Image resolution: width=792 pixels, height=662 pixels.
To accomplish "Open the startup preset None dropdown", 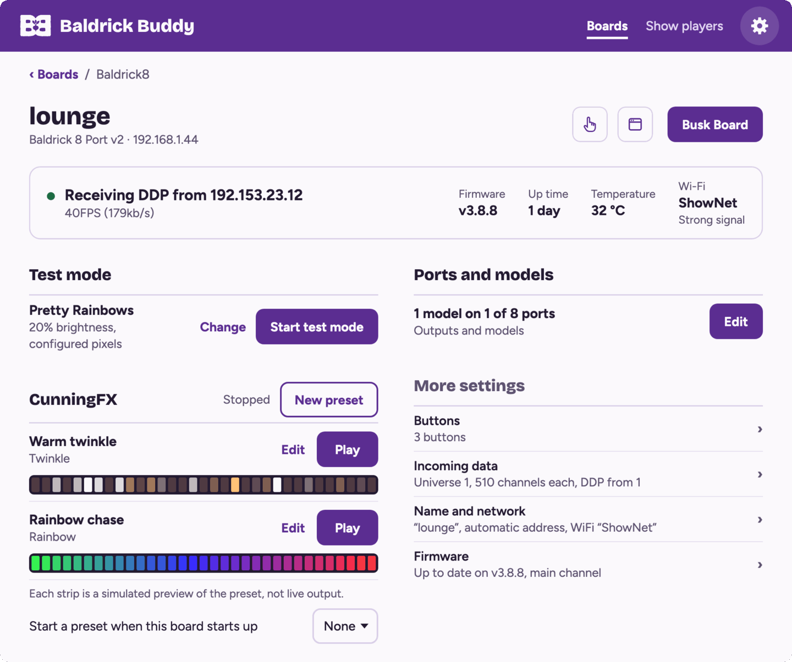I will tap(345, 626).
